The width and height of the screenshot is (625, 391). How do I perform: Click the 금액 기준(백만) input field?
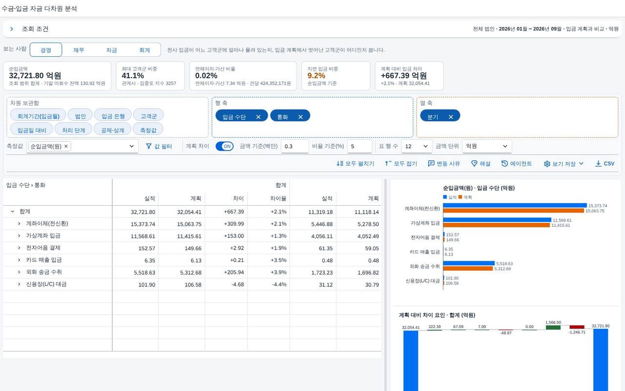pos(294,146)
